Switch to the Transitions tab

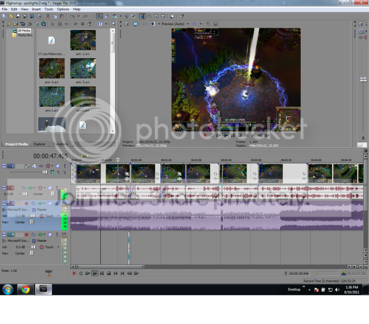point(60,144)
